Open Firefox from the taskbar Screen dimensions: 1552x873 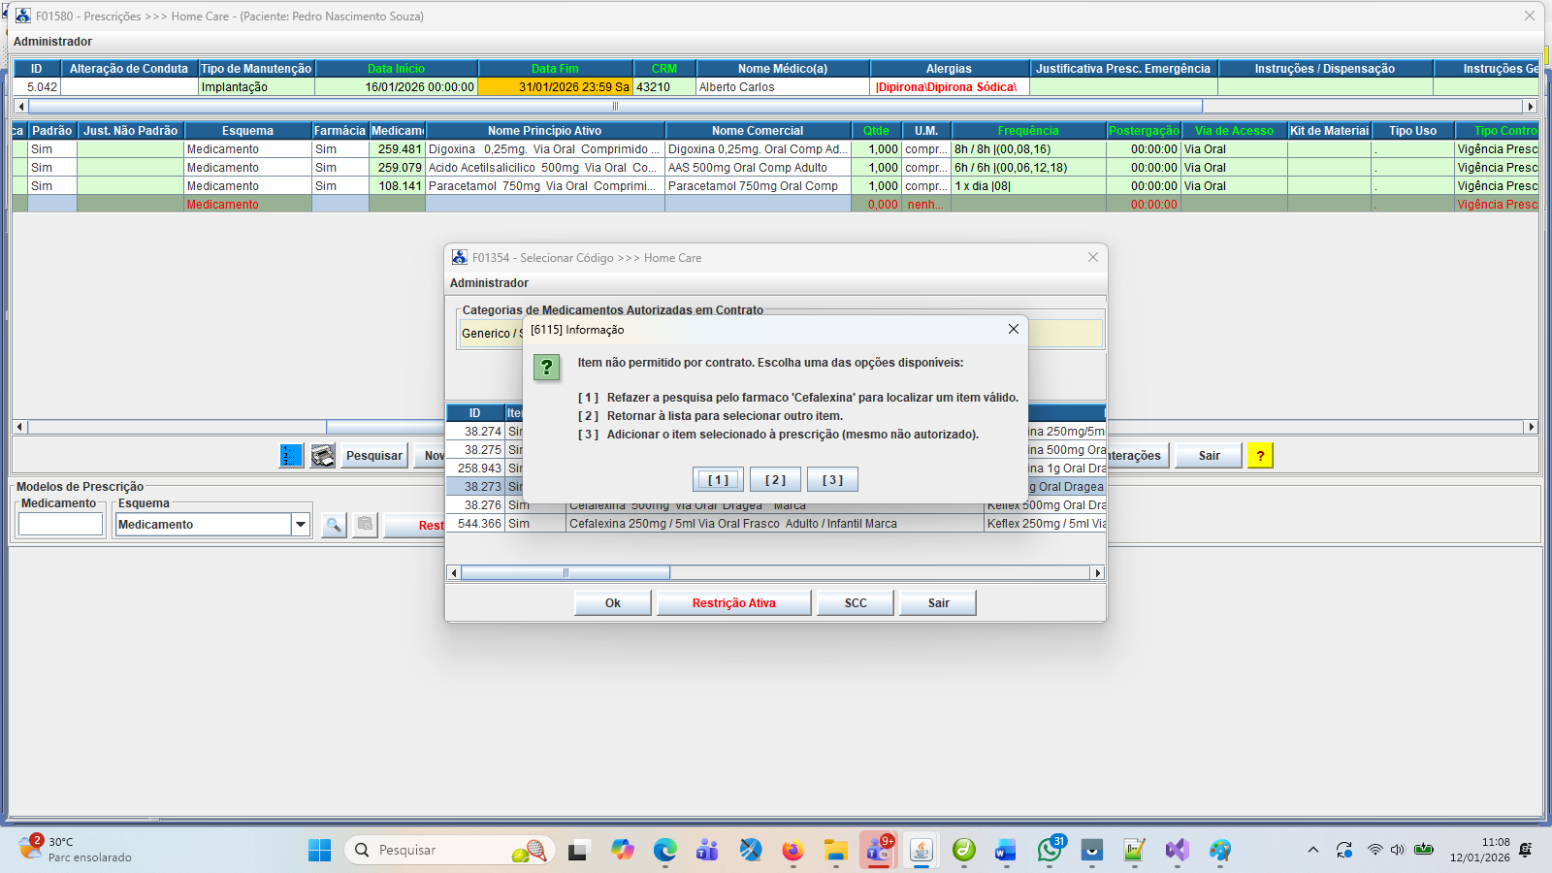pyautogui.click(x=792, y=851)
